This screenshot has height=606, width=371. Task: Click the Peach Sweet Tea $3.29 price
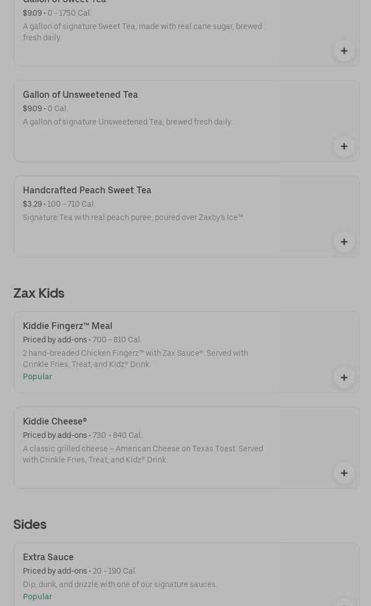click(x=32, y=204)
